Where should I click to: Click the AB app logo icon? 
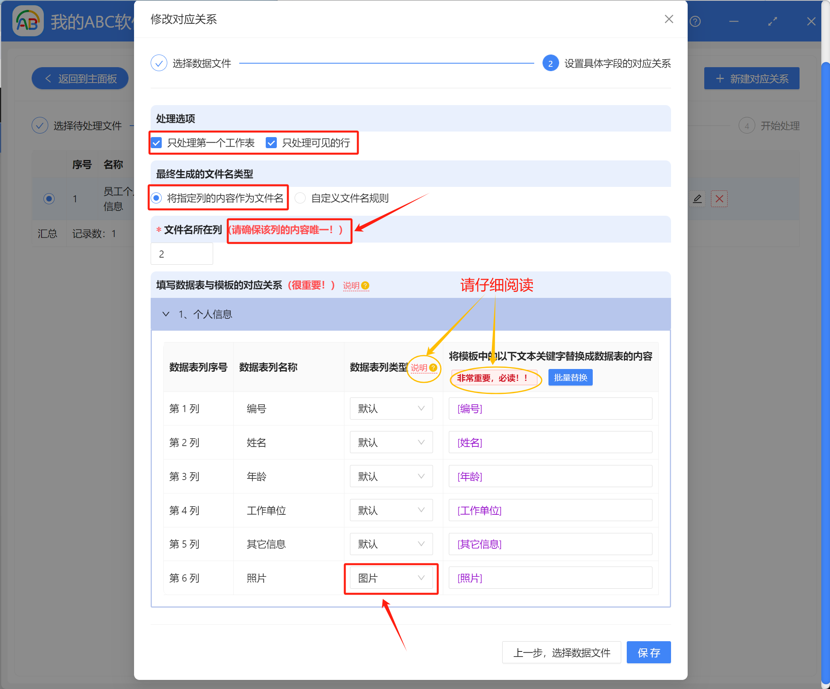28,21
